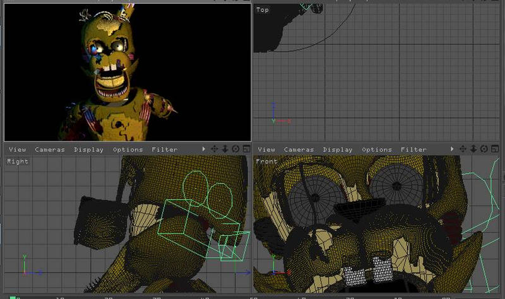Viewport: 505px width, 299px height.
Task: Select the right gray eye sphere in Front viewport
Action: pos(396,185)
